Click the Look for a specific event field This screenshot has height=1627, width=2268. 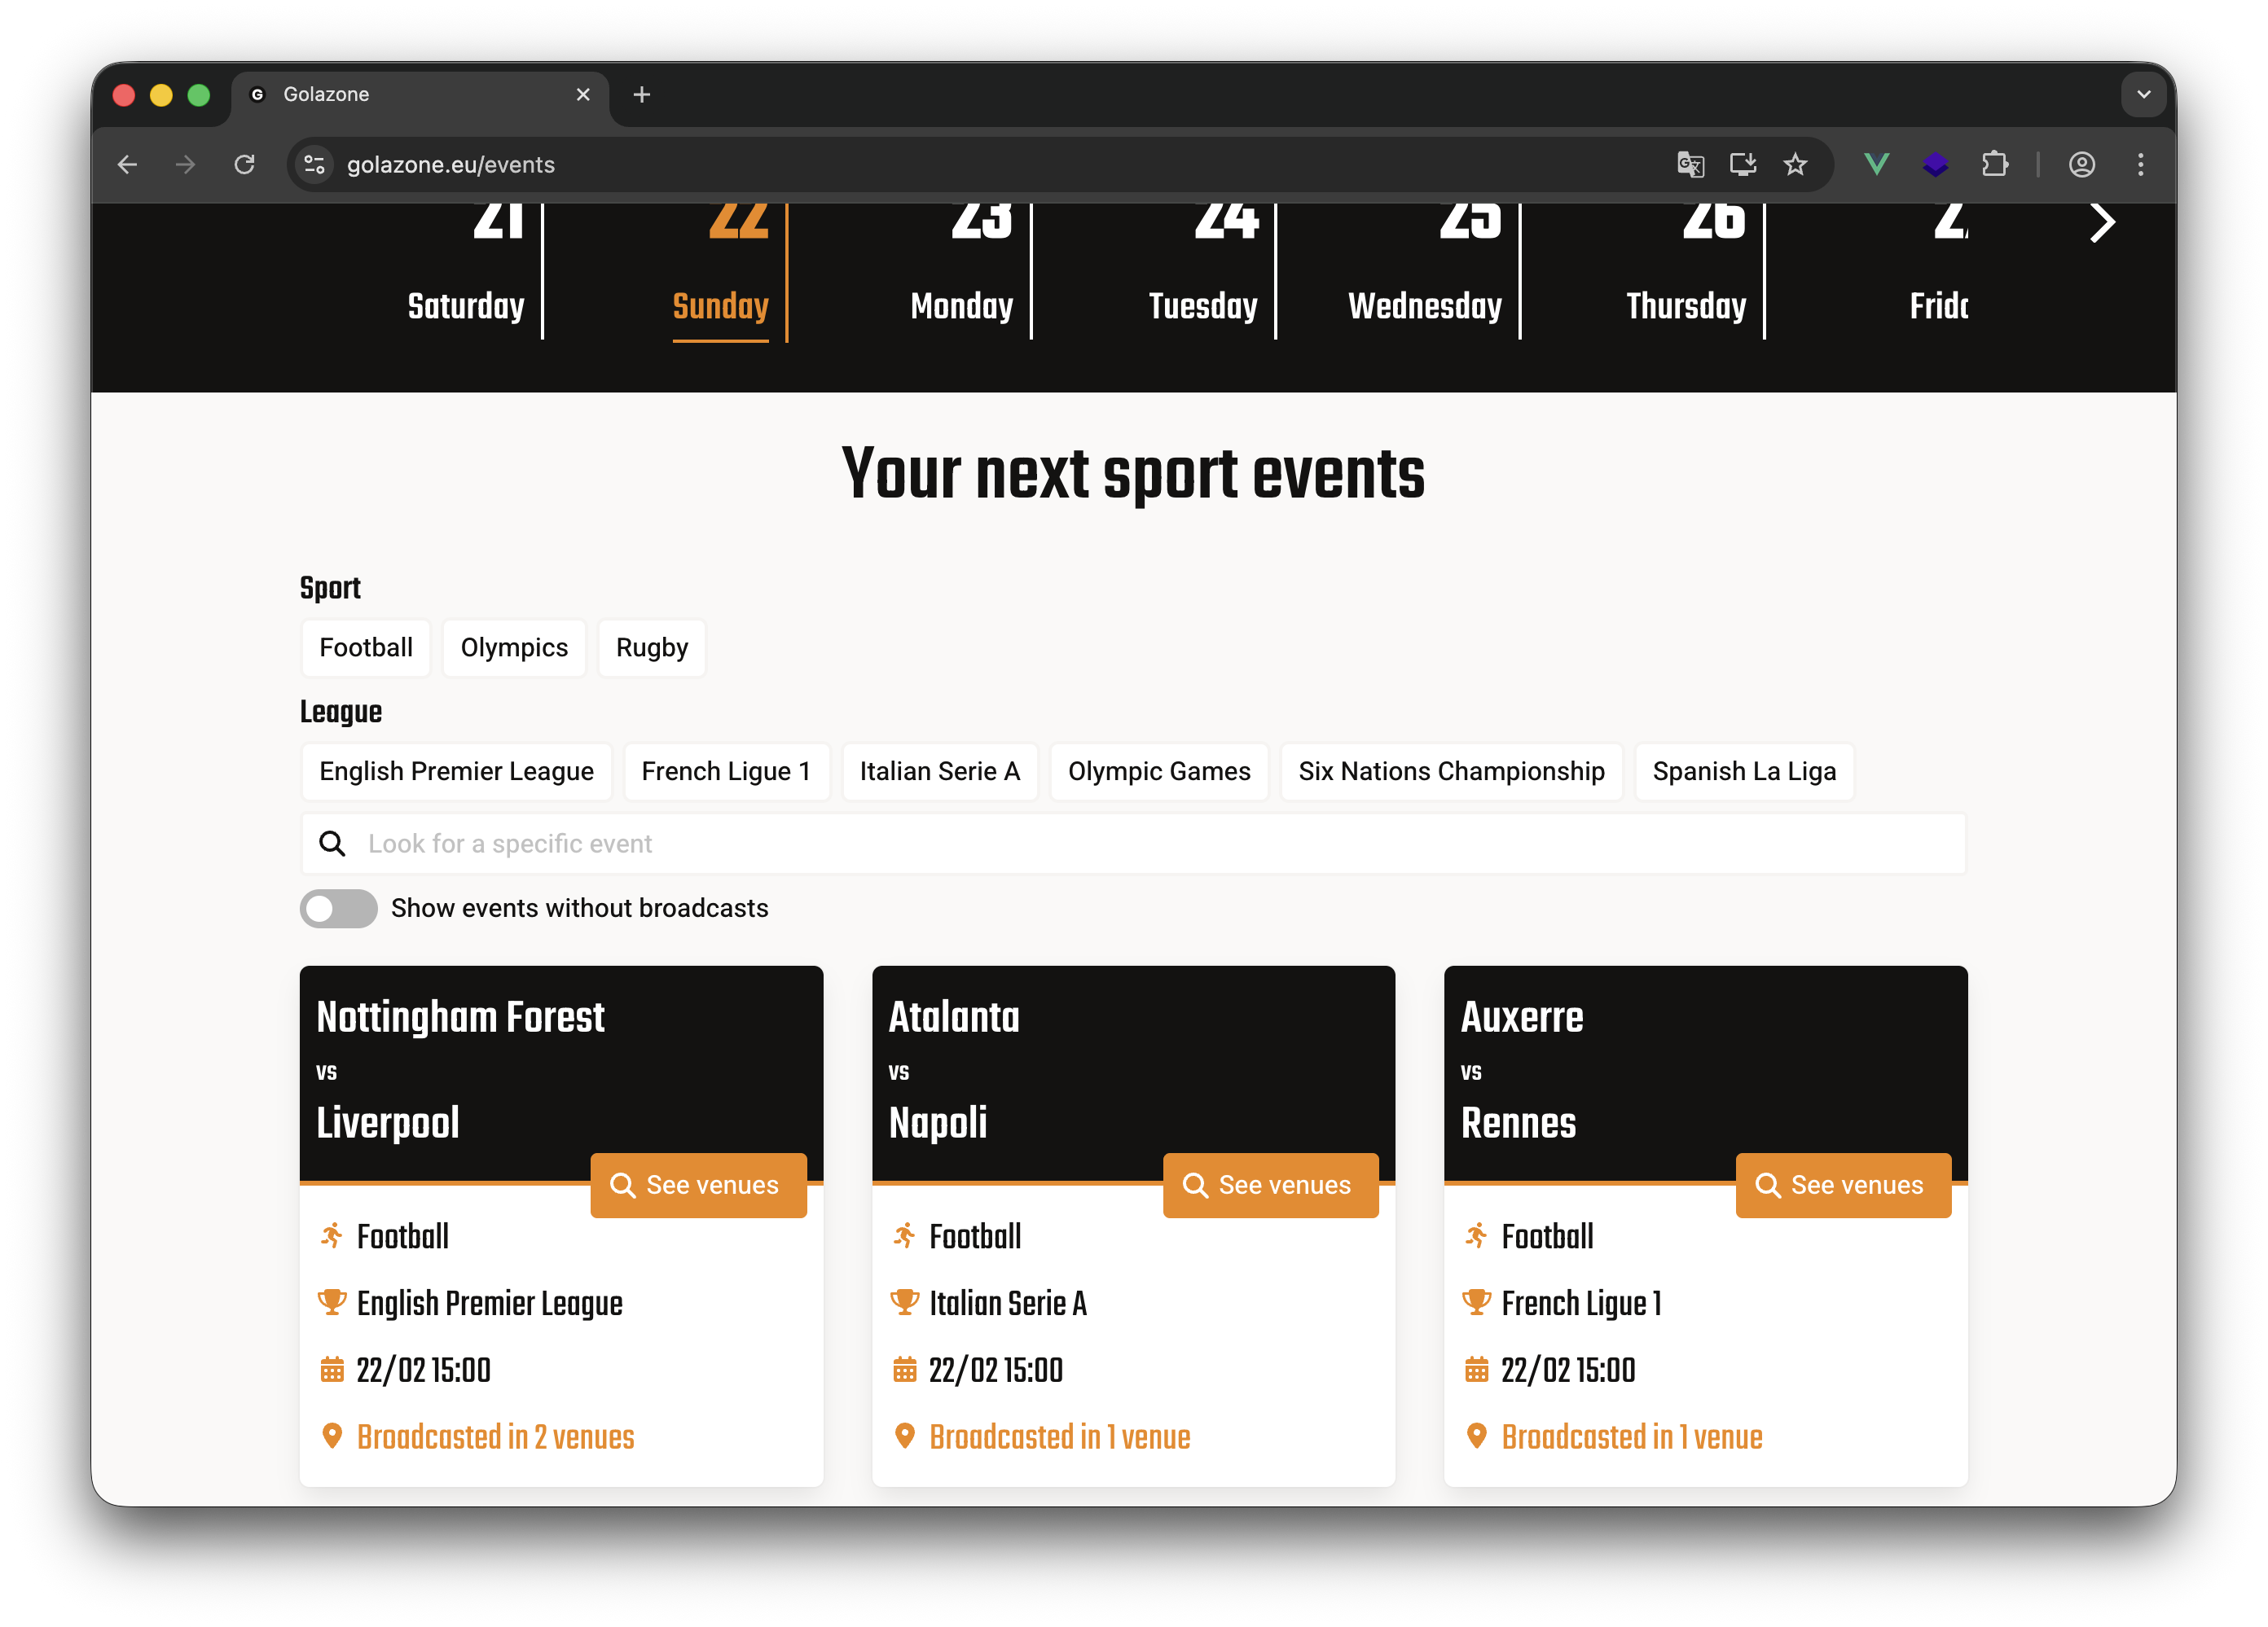(1133, 844)
